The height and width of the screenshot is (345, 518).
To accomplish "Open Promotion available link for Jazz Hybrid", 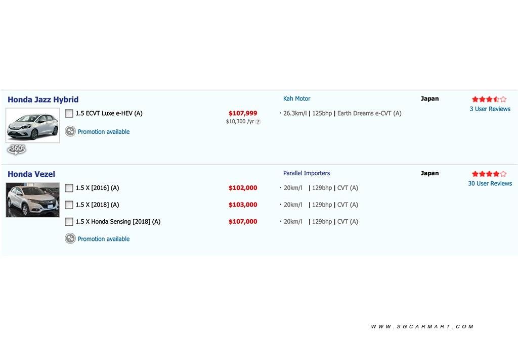I will tap(104, 132).
